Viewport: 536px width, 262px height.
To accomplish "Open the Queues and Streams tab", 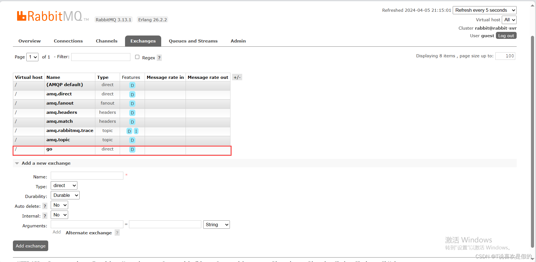I will [193, 41].
